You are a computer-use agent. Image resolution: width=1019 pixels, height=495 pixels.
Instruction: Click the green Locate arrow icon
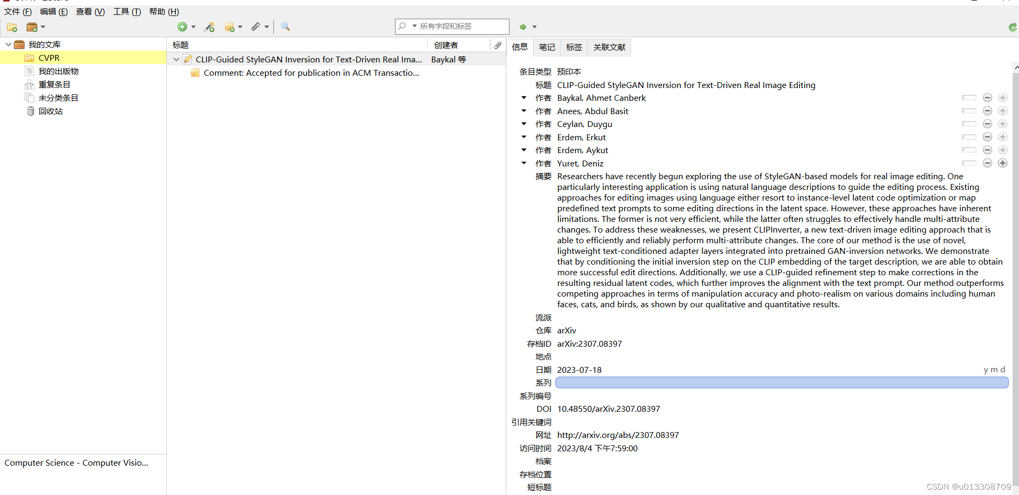click(523, 27)
